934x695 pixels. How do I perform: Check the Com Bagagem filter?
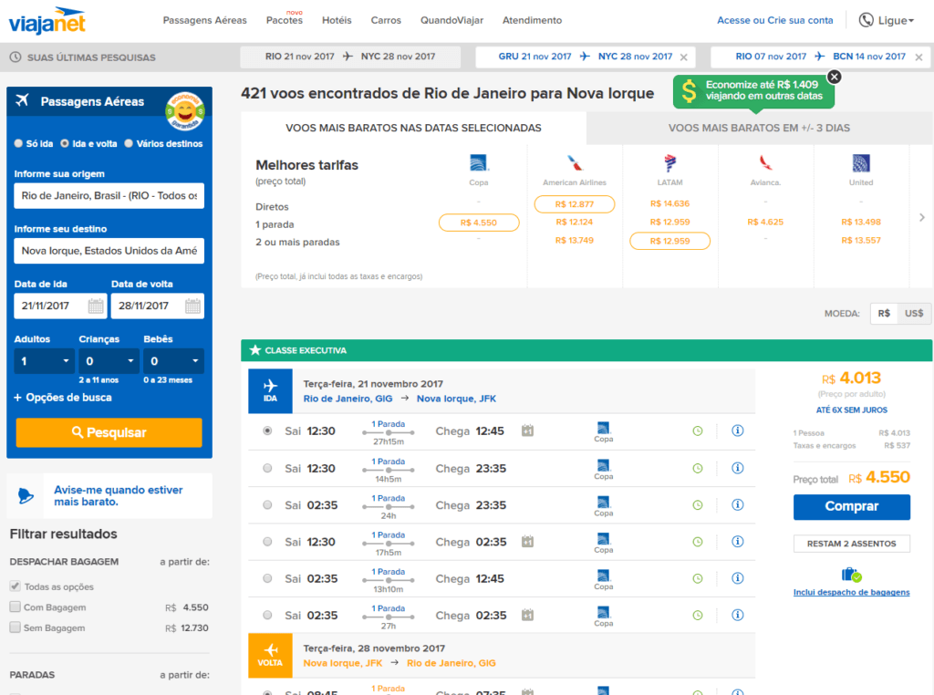(x=15, y=607)
